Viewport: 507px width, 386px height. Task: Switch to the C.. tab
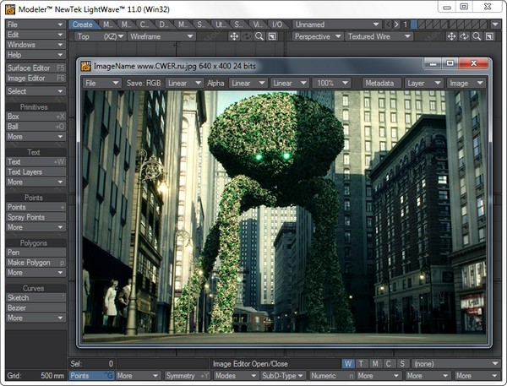144,24
